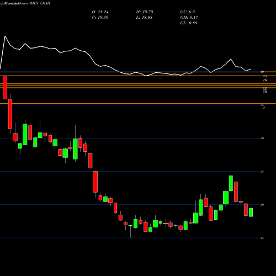276x276 pixels.
Task: Click the "AMEX CHAD" chart title
Action: pos(39,3)
